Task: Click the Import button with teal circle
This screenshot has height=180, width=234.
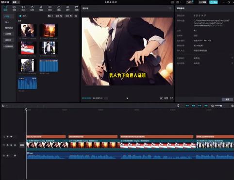Action: [23, 16]
